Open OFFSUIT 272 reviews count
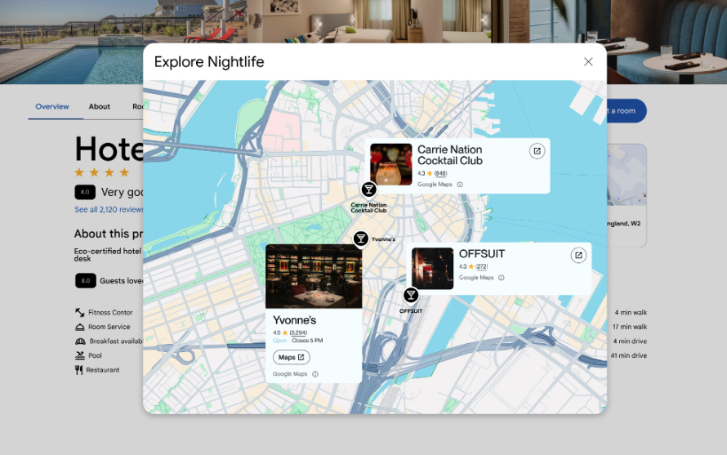 coord(482,266)
